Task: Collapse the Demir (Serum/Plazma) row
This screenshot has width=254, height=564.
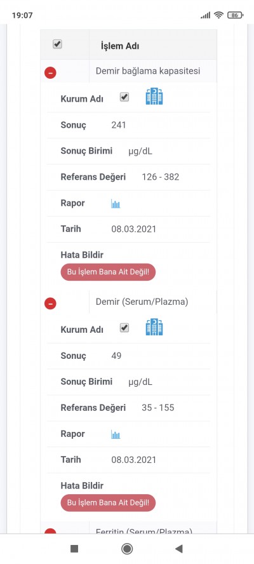Action: click(x=50, y=304)
